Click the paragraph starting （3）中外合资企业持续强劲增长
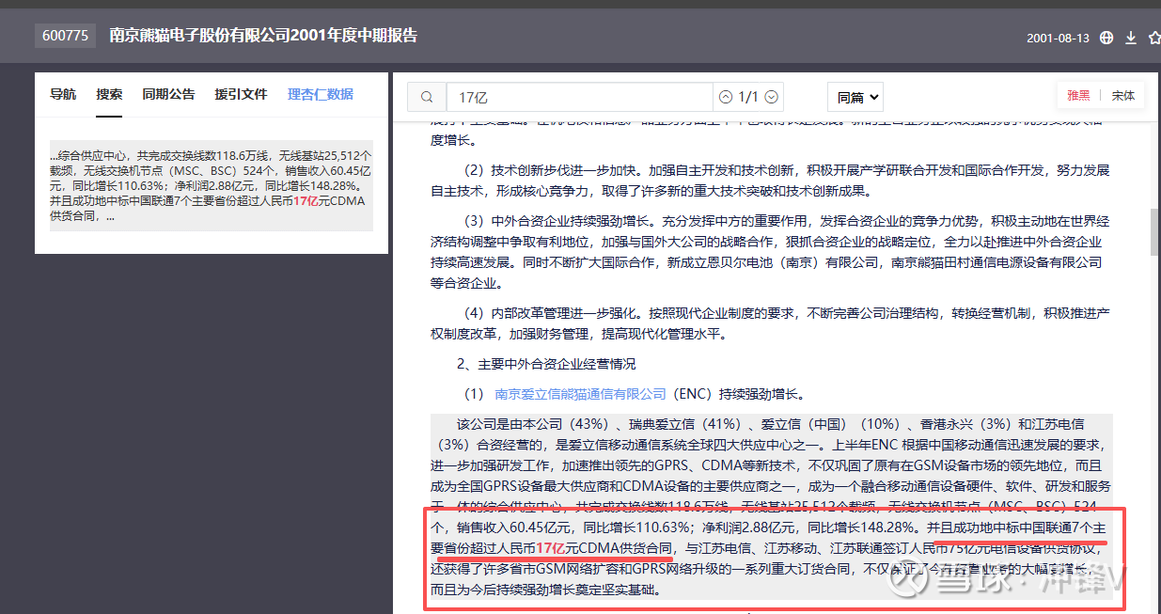Image resolution: width=1161 pixels, height=614 pixels. [x=771, y=252]
